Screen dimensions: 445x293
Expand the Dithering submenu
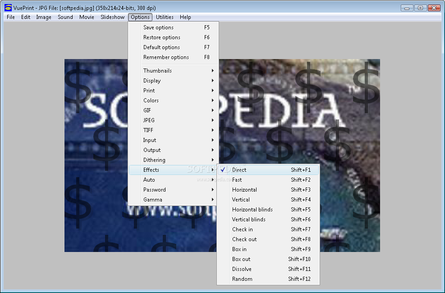tap(174, 160)
